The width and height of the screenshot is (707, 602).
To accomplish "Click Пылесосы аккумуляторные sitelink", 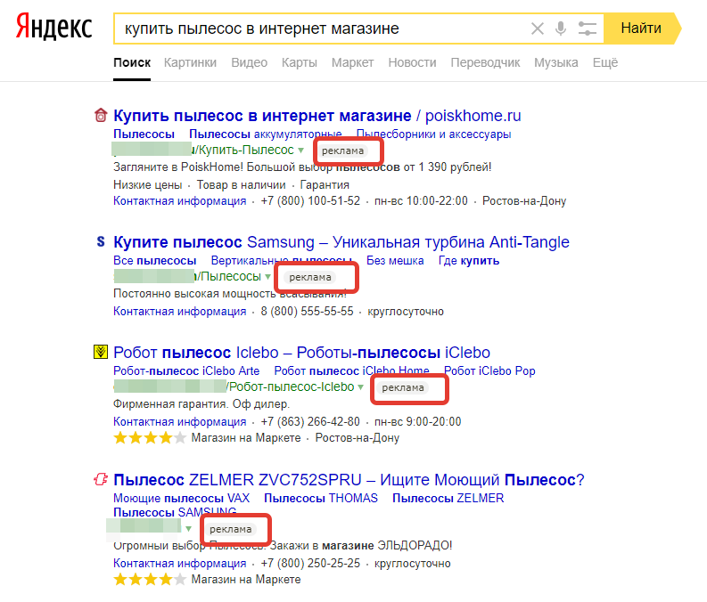I will point(265,134).
